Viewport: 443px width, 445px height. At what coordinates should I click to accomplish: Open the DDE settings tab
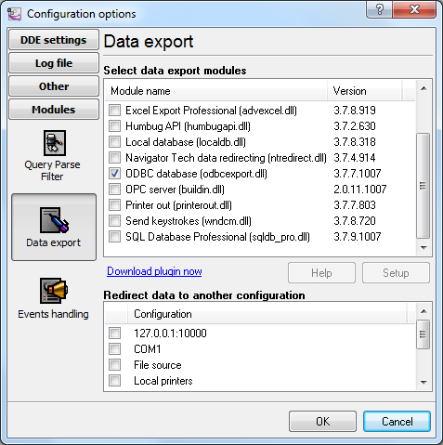click(x=54, y=40)
